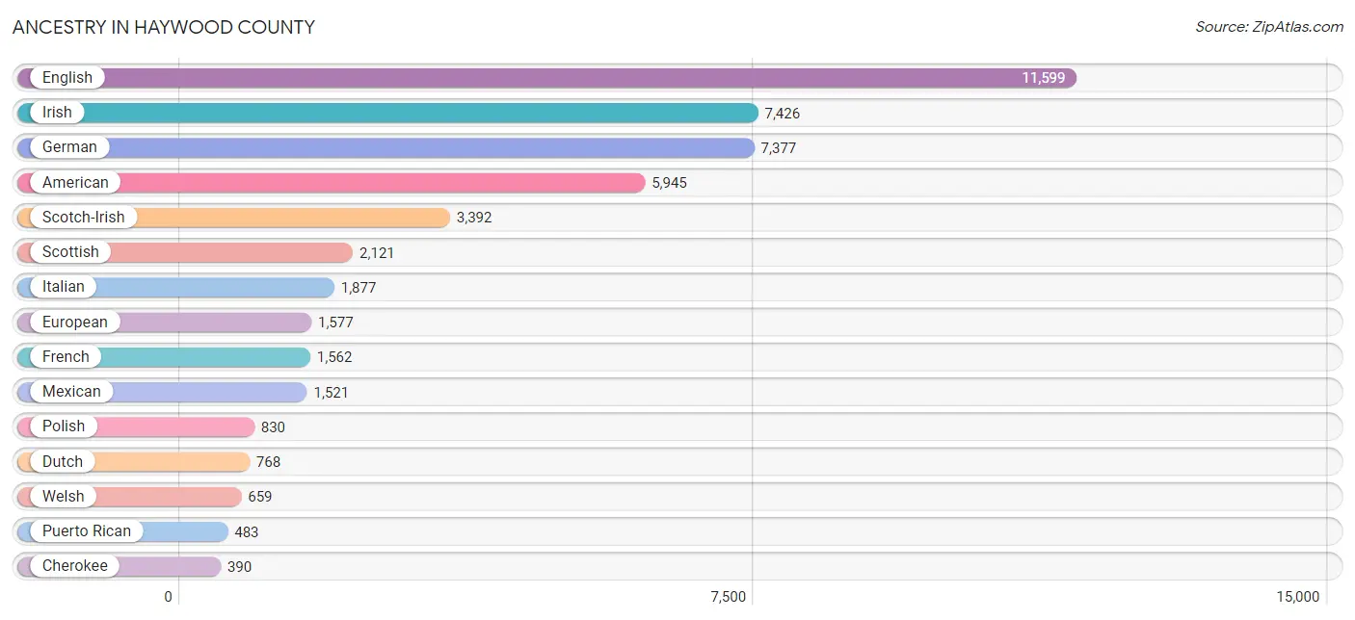Click the chart title Ancestry in Haywood County
The image size is (1355, 620).
click(164, 27)
